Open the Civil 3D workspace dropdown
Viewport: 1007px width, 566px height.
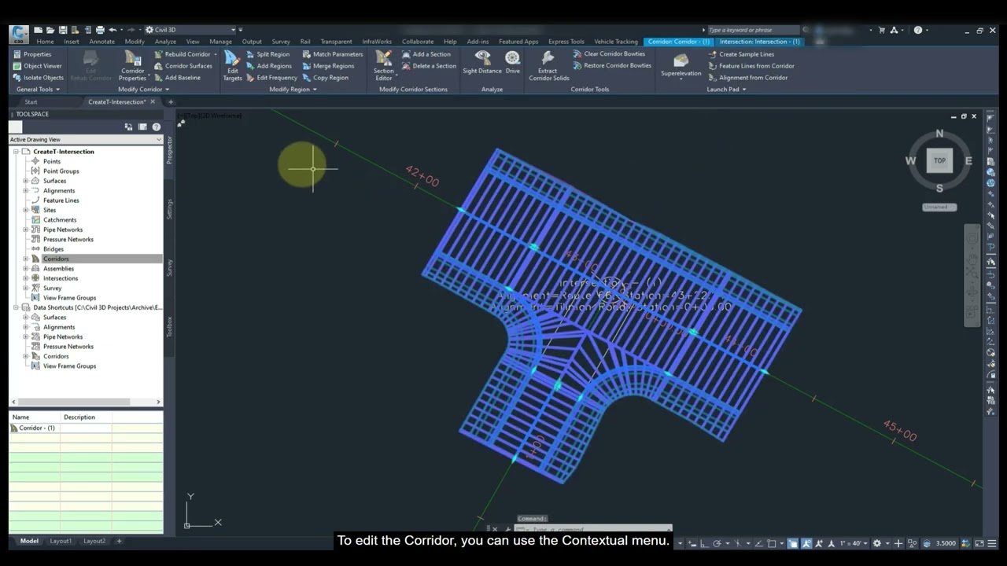click(x=191, y=30)
